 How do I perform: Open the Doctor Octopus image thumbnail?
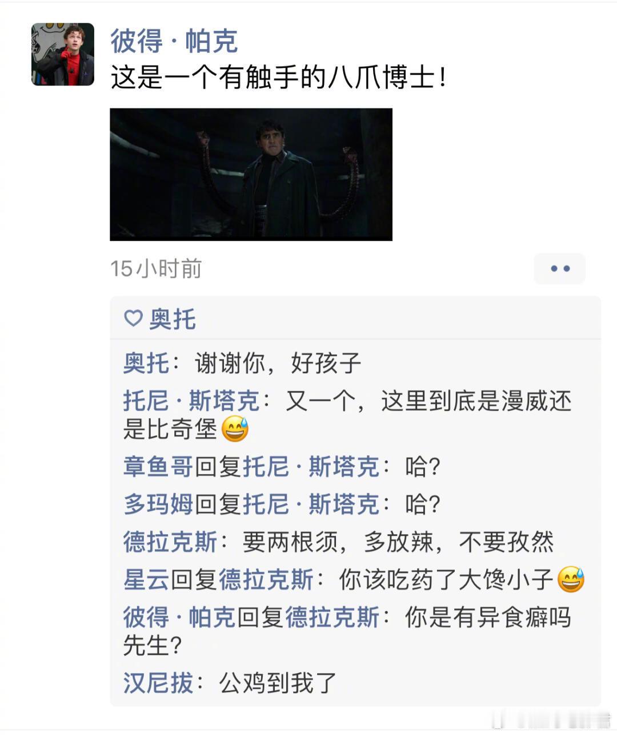pyautogui.click(x=251, y=174)
